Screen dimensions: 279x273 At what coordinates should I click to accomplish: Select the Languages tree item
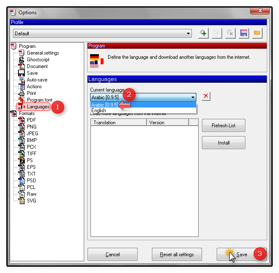click(x=38, y=107)
